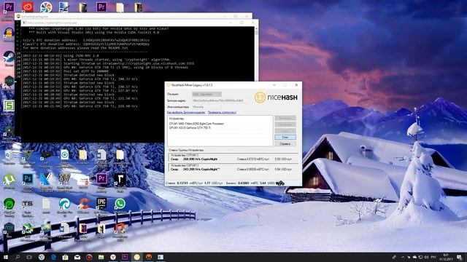Open File Explorer from the taskbar
467x262 pixels.
[101, 257]
